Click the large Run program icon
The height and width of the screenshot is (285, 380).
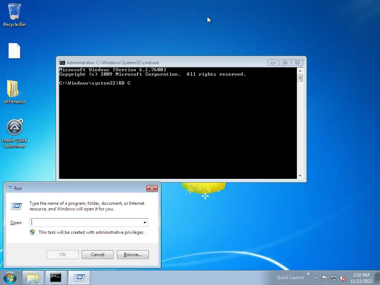click(x=16, y=206)
